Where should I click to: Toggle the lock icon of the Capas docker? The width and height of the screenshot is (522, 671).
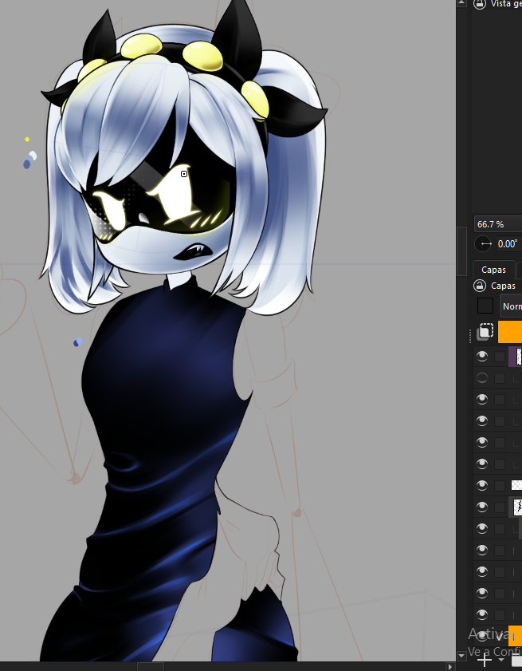pyautogui.click(x=480, y=286)
